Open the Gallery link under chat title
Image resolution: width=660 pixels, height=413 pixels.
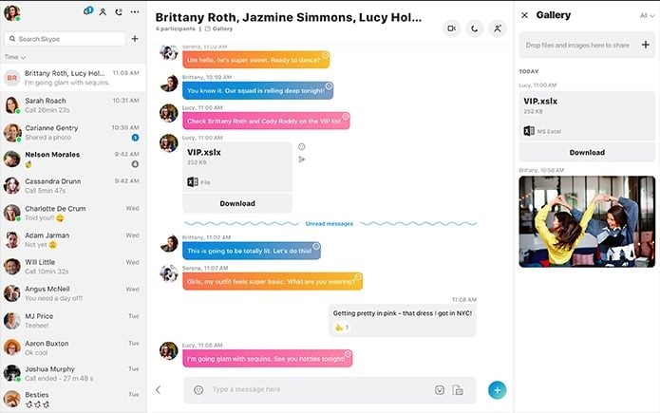coord(218,29)
